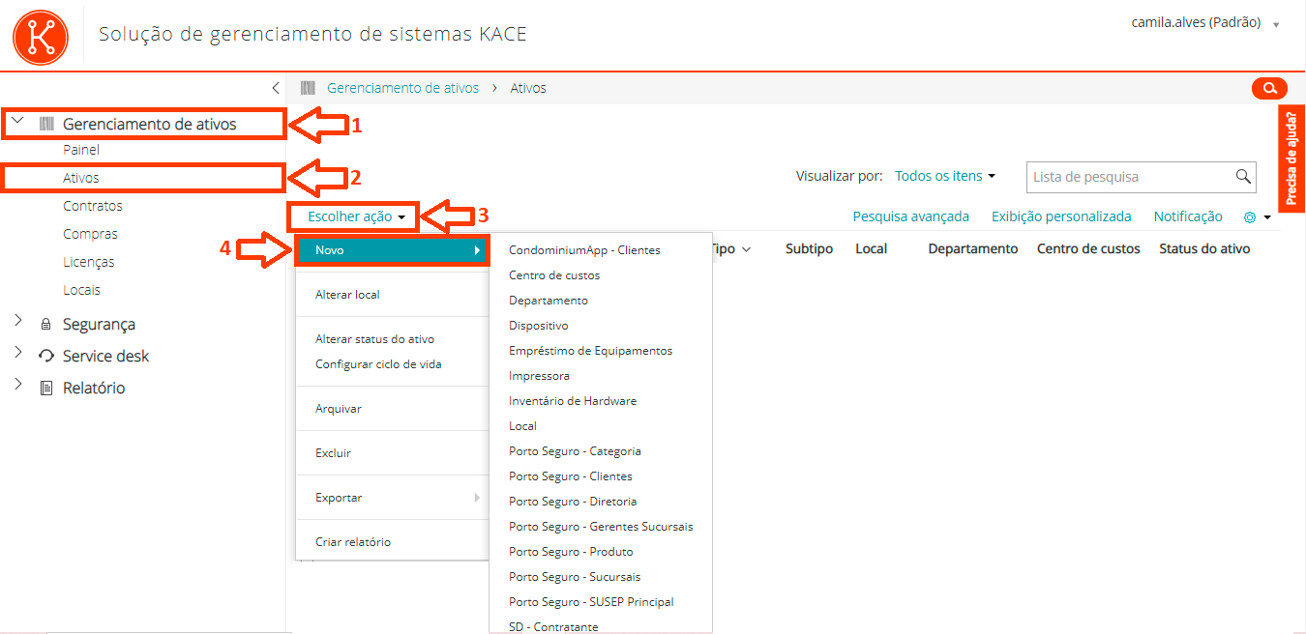Expand the Segurança section
This screenshot has height=634, width=1306.
tap(17, 321)
